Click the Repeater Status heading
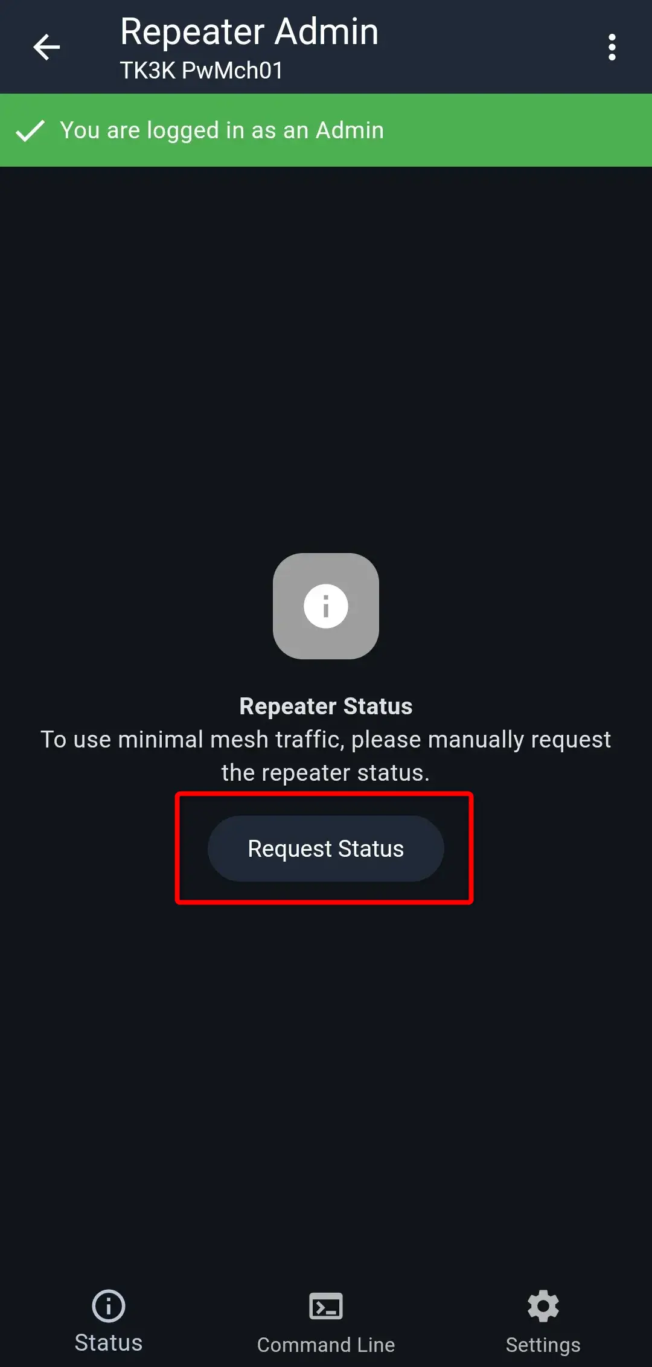The height and width of the screenshot is (1367, 652). [x=326, y=706]
